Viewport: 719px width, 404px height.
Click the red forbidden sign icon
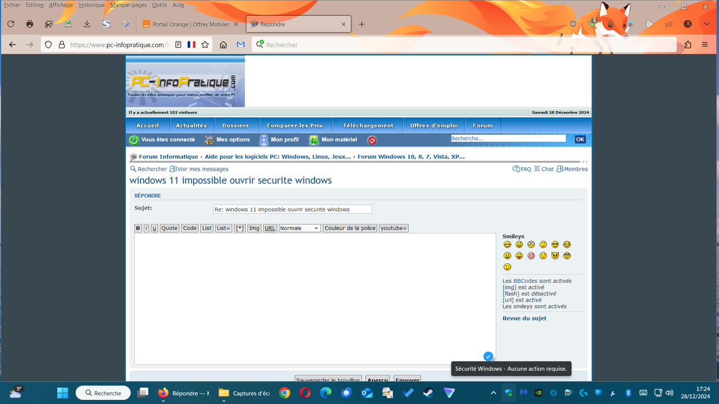(x=372, y=140)
